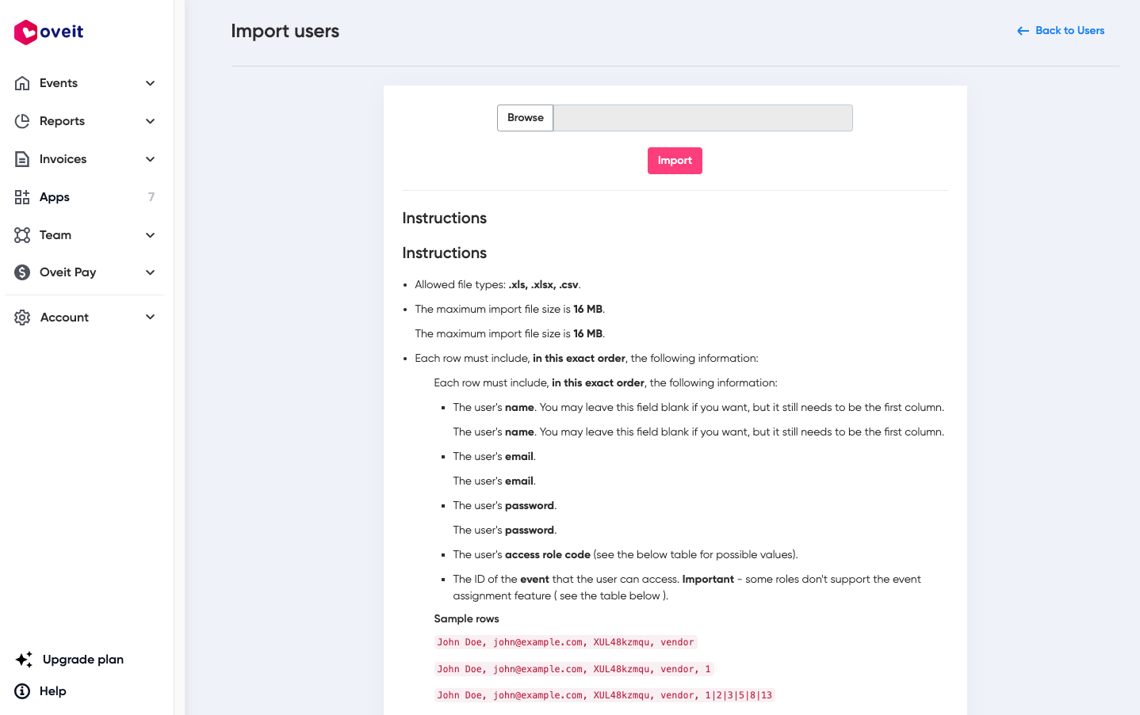The width and height of the screenshot is (1140, 715).
Task: Expand the Events menu chevron
Action: click(x=150, y=83)
